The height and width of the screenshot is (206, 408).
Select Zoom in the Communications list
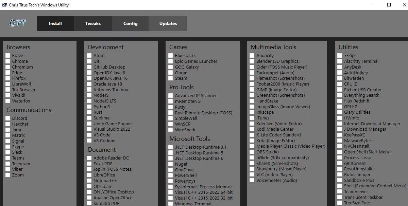click(7, 175)
